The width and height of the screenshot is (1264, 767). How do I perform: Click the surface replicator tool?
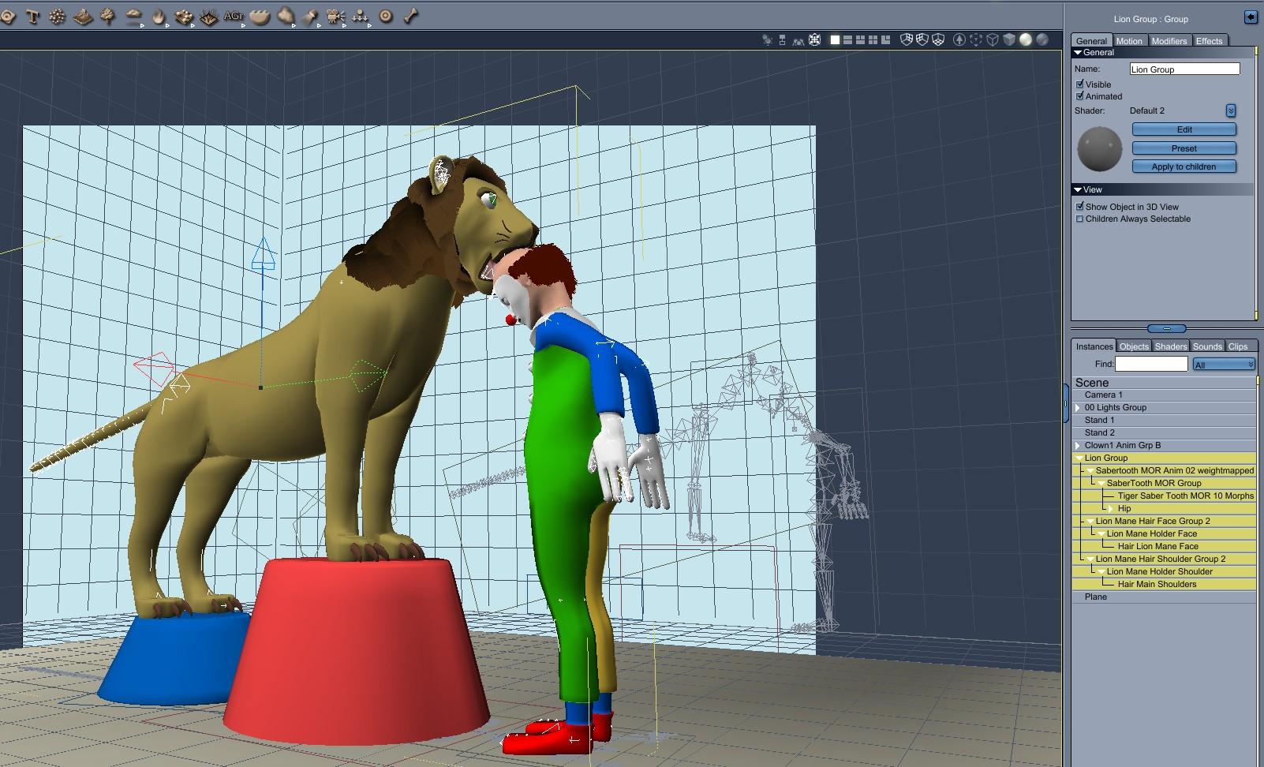tap(184, 16)
